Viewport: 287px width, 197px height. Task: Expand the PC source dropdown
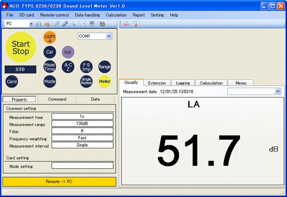pos(31,24)
